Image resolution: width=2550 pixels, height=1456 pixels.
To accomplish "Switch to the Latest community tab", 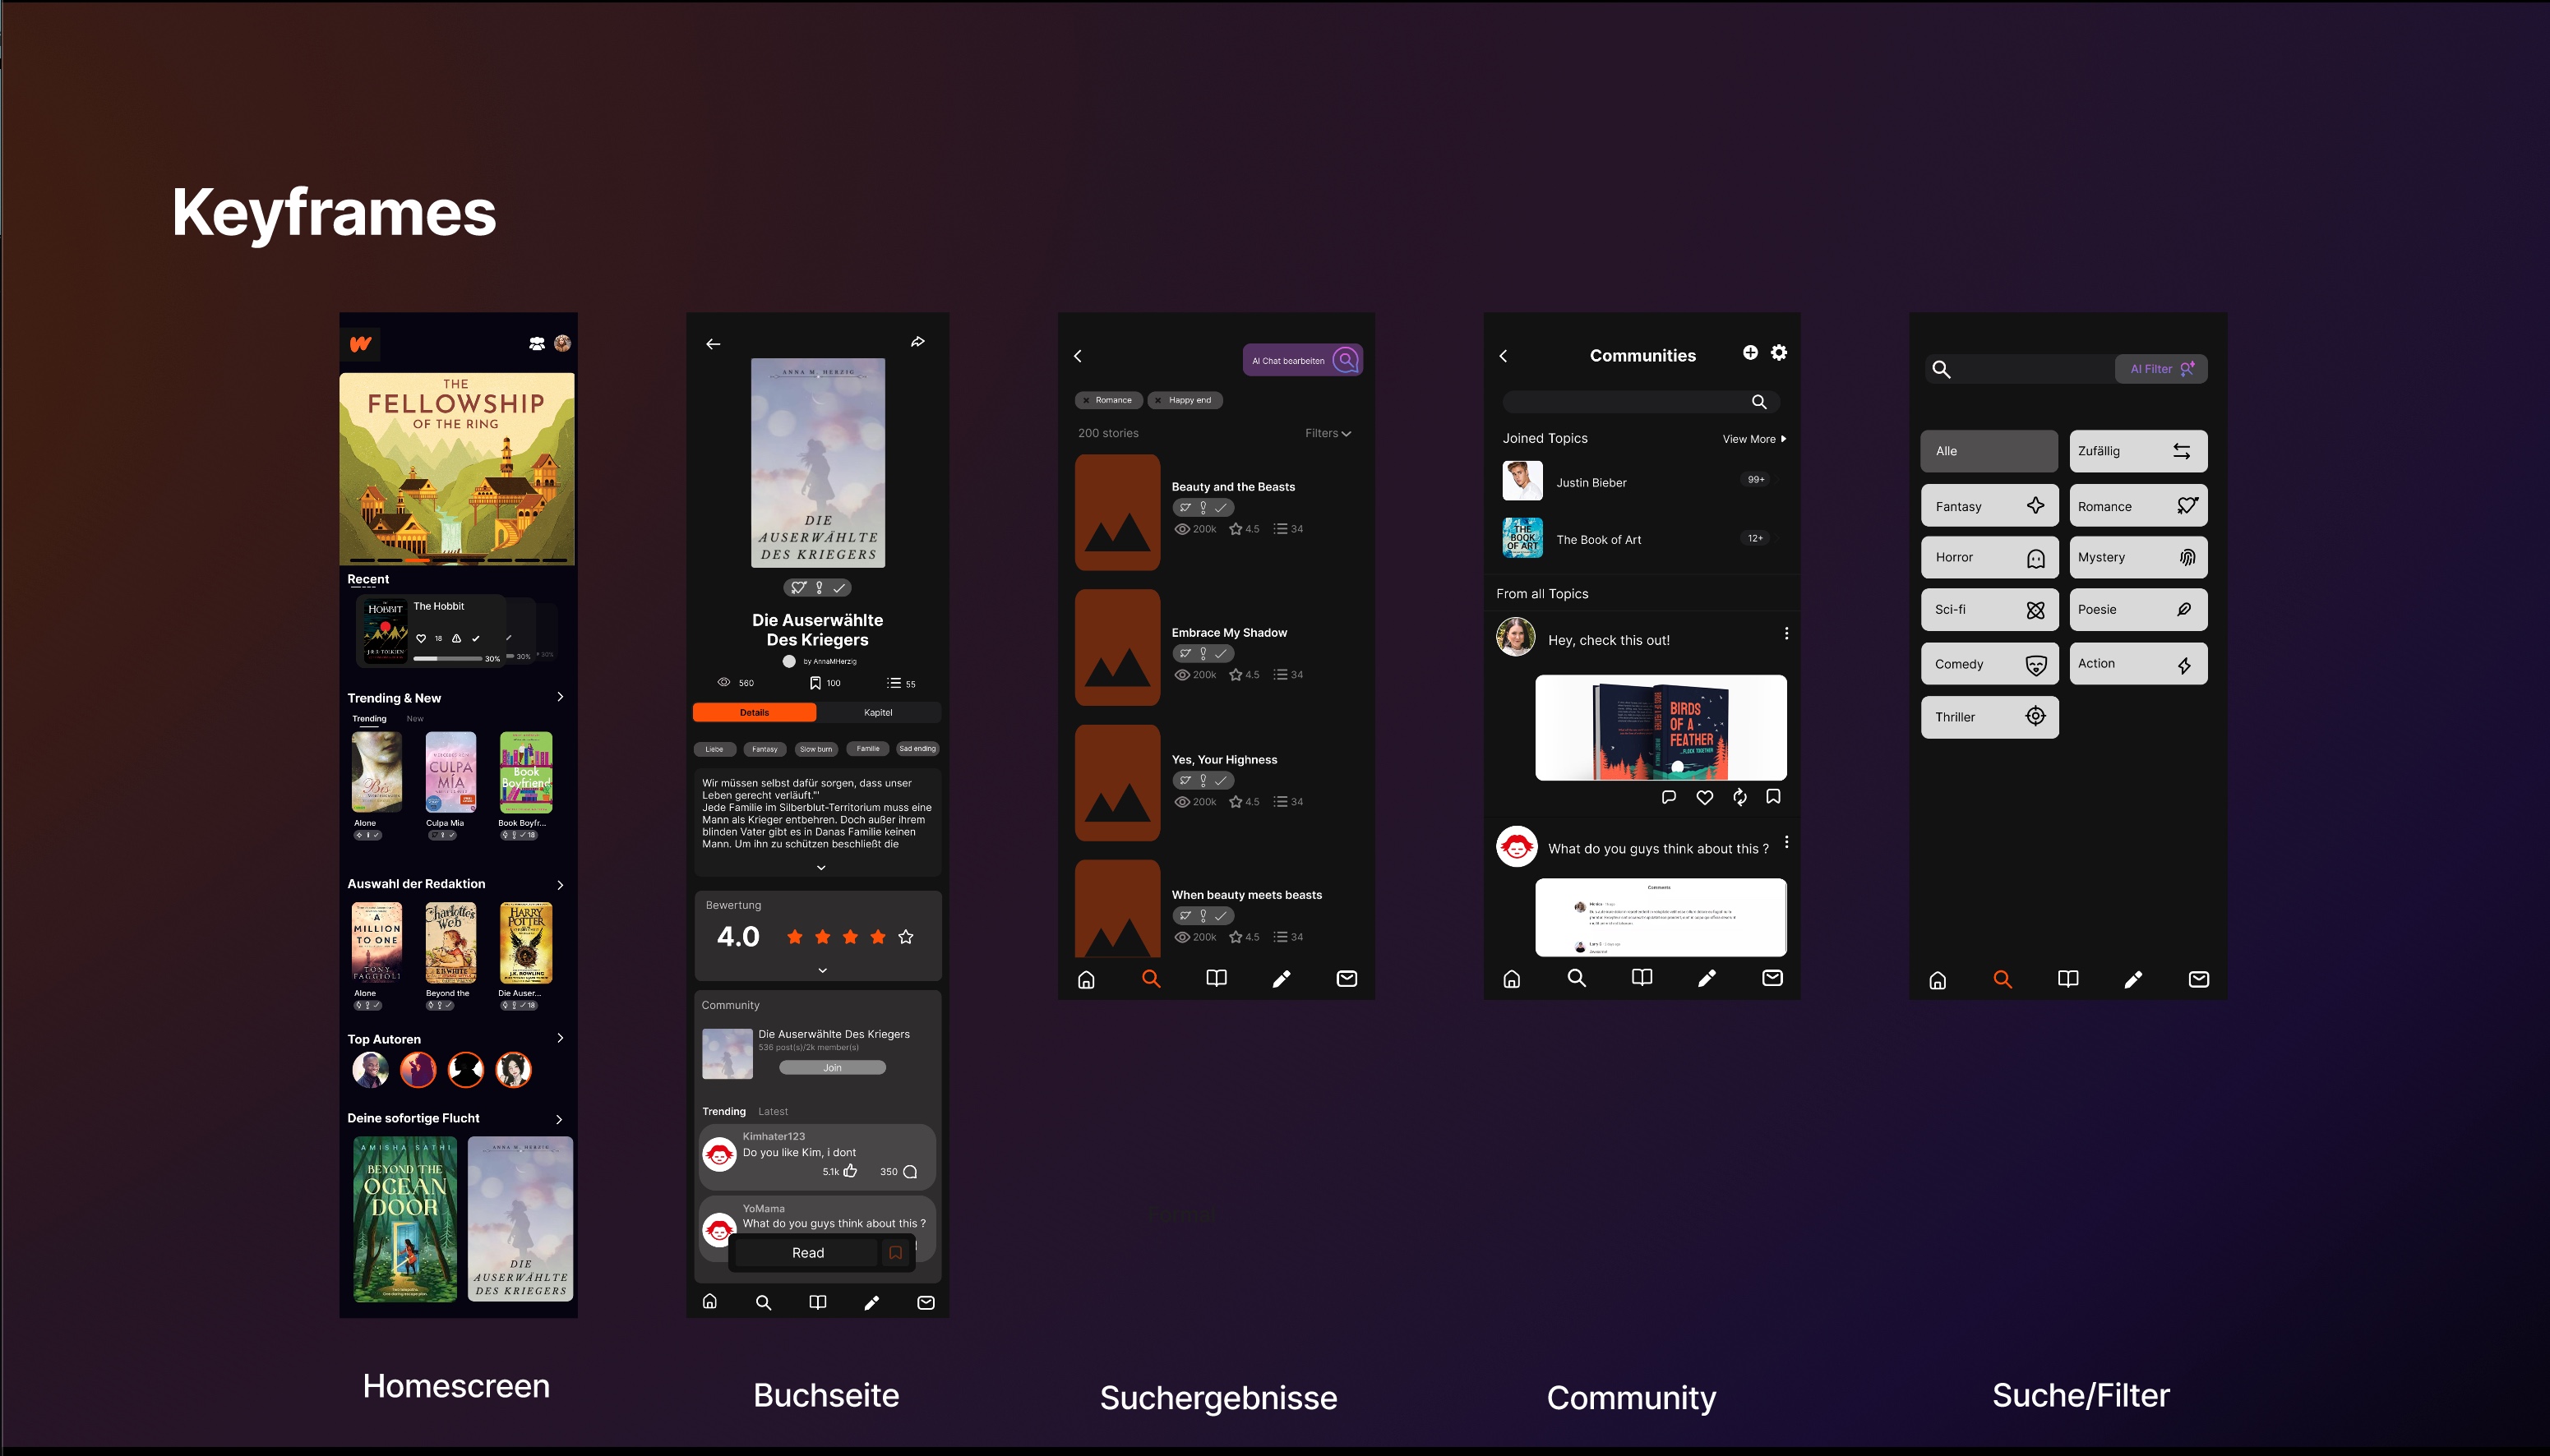I will coord(772,1111).
